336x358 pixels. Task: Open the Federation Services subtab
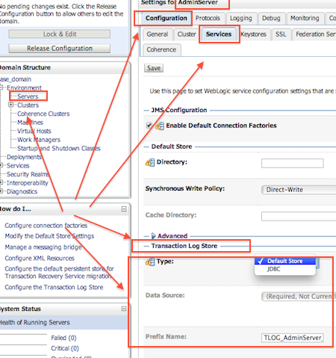point(315,34)
